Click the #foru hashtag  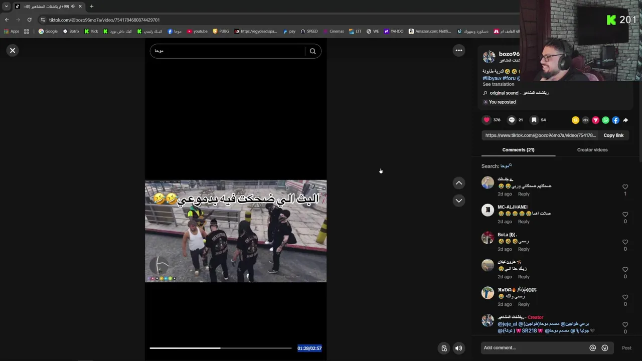point(509,78)
